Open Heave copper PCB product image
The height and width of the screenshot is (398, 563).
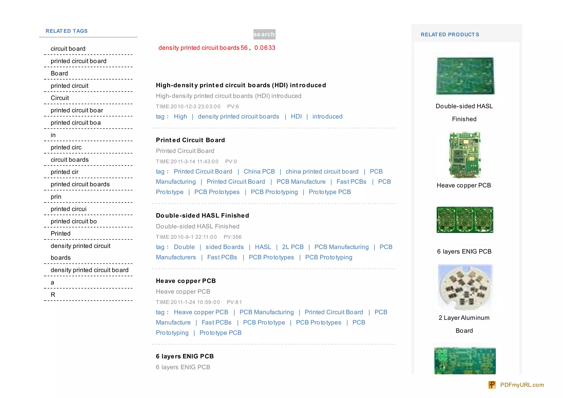click(465, 155)
